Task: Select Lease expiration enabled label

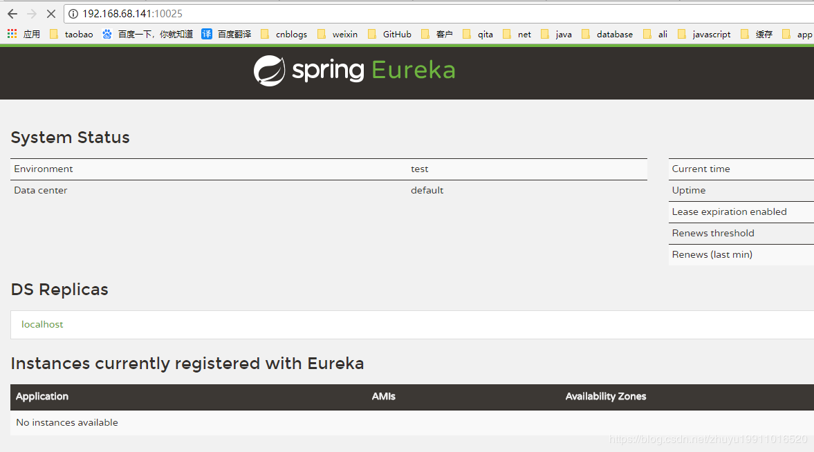Action: pos(730,211)
